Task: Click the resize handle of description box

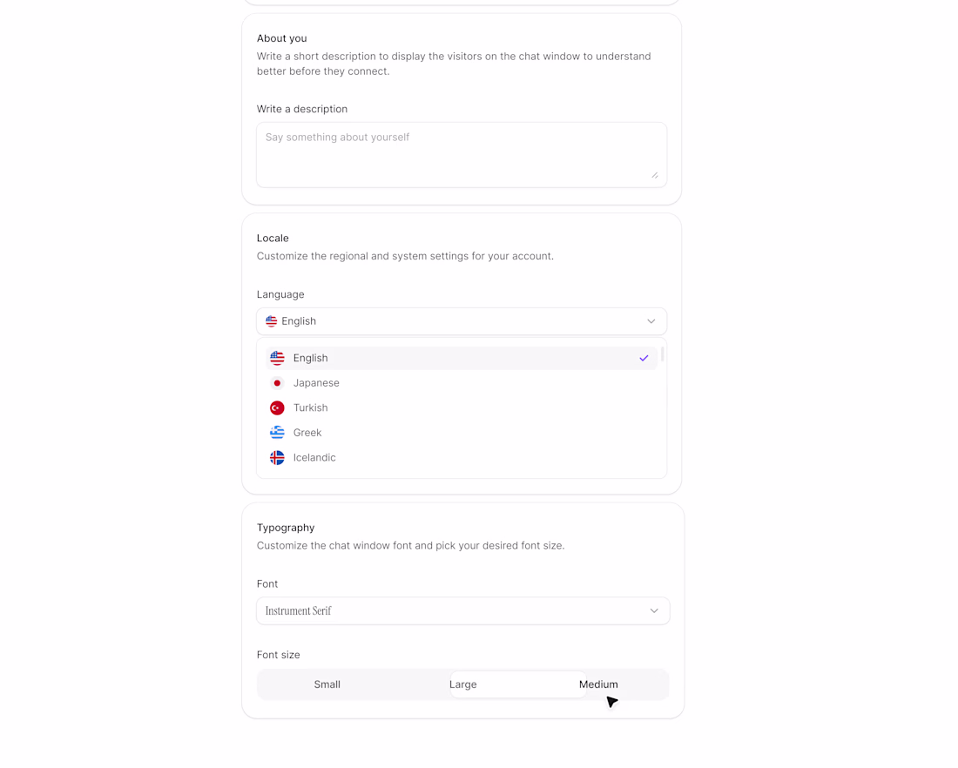Action: [654, 174]
